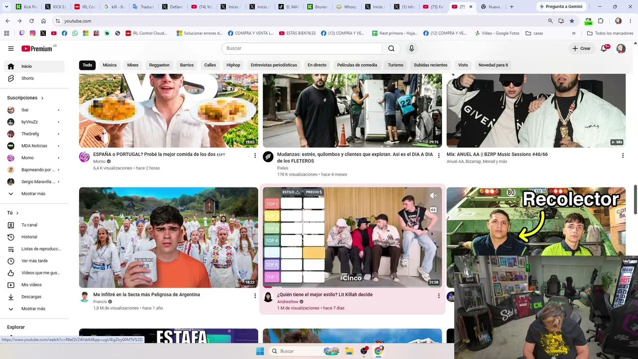Go back in Chrome
638x359 pixels.
[7, 21]
